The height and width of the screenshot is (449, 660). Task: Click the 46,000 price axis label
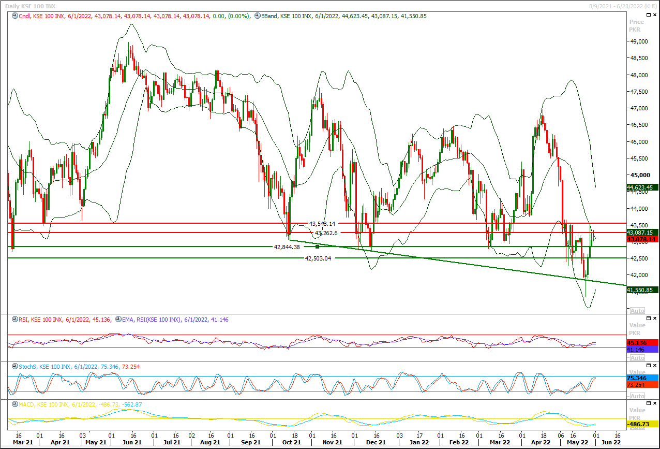pyautogui.click(x=638, y=142)
